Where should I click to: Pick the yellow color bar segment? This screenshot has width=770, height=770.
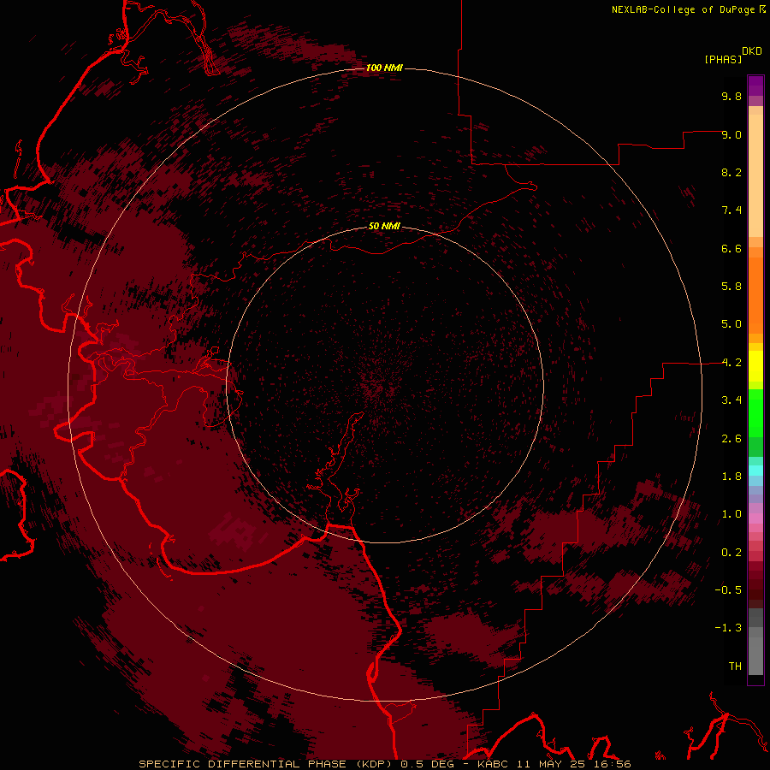(x=755, y=366)
